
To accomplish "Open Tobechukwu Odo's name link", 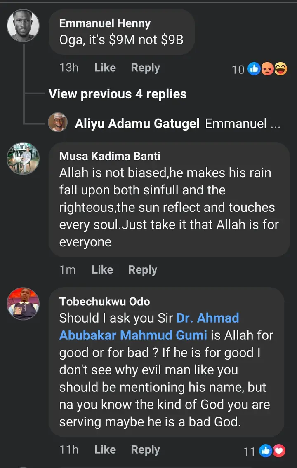I will point(104,301).
